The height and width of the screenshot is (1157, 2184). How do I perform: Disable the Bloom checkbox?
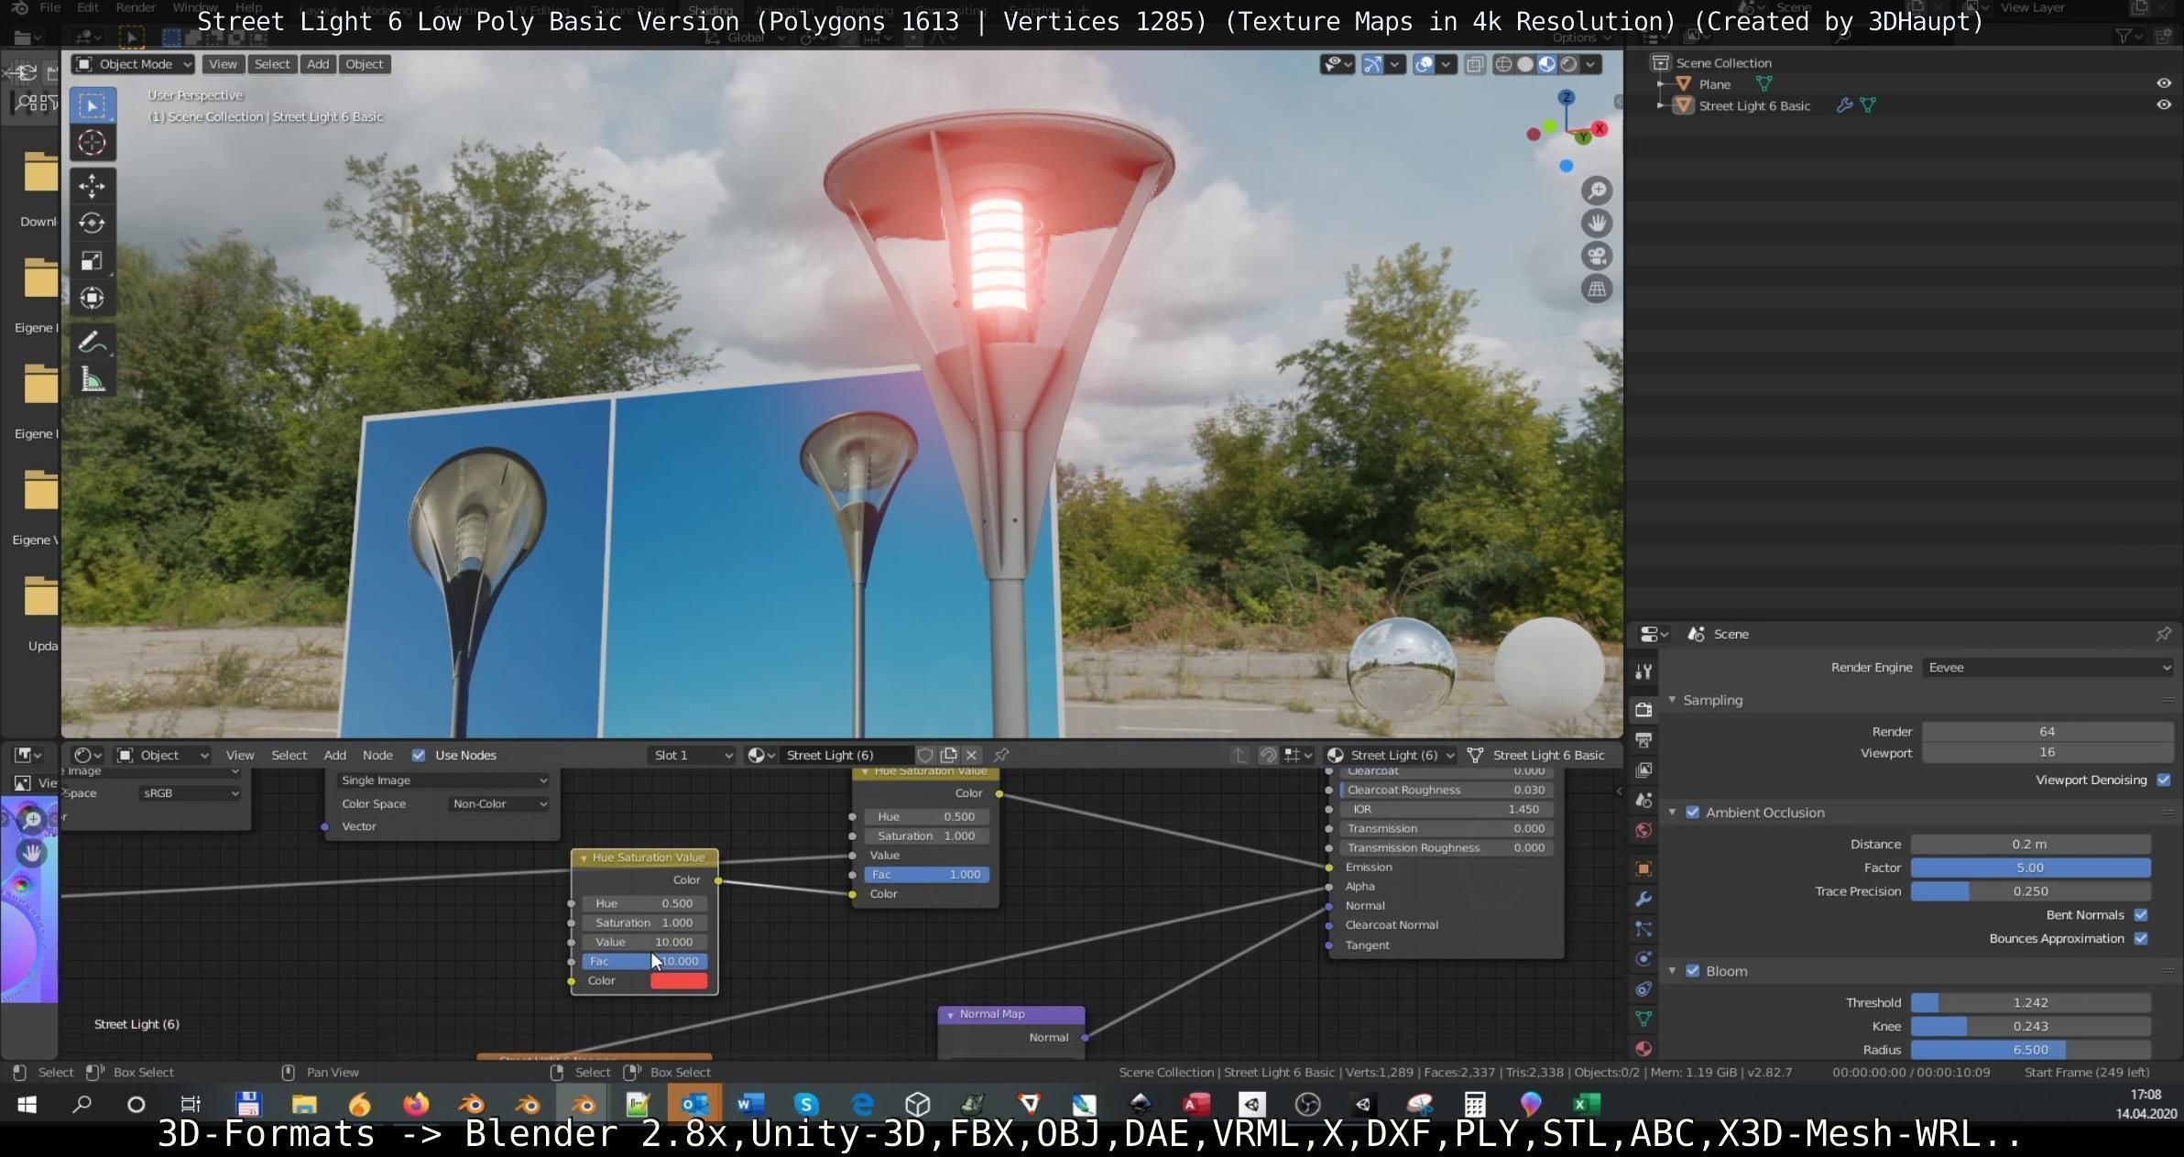(x=1693, y=971)
